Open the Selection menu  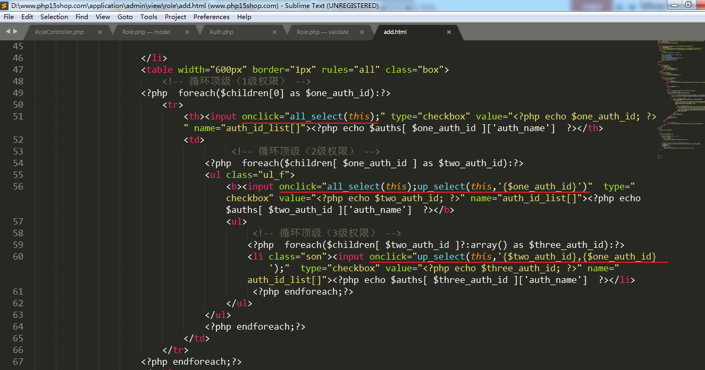click(x=54, y=17)
